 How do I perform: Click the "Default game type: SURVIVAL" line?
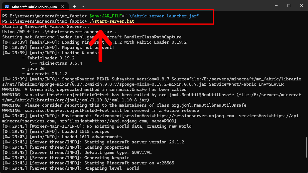coord(77,152)
